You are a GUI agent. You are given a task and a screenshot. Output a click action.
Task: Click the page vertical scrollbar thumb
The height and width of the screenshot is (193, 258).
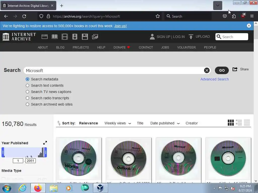(256, 32)
